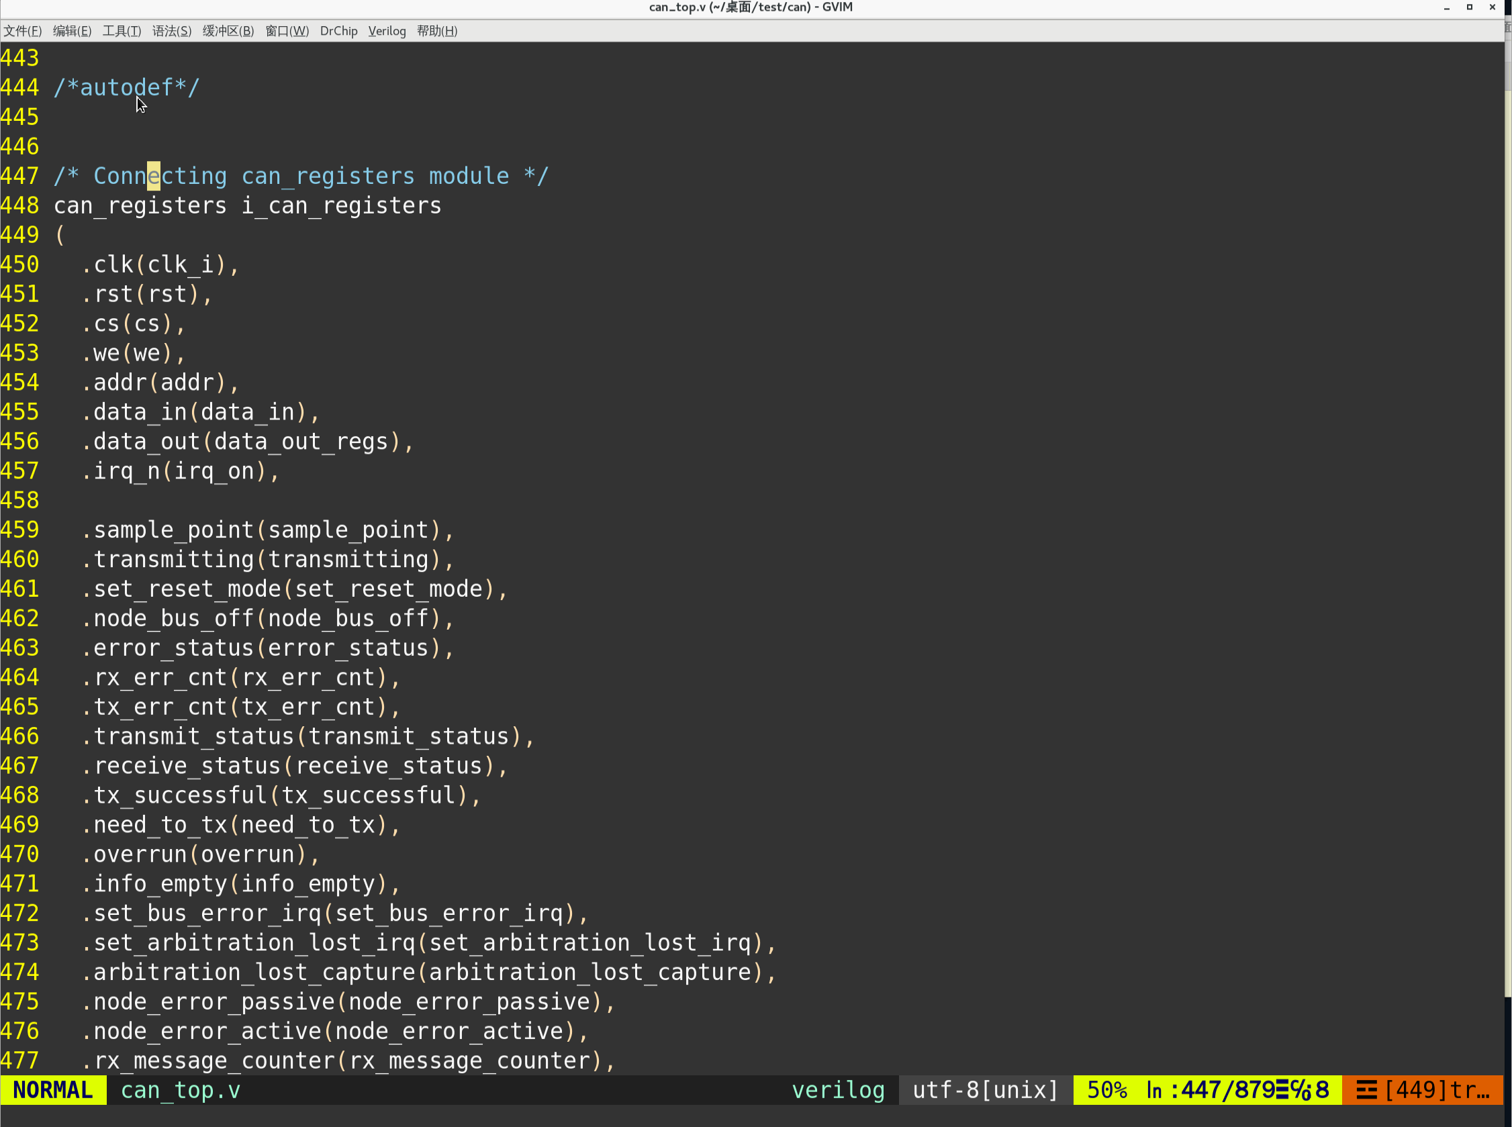
Task: Click the verilog filetype indicator
Action: 838,1090
